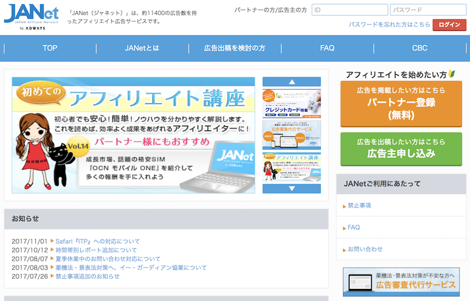Click the green 広告主申し込み button
The height and width of the screenshot is (301, 470).
[401, 149]
